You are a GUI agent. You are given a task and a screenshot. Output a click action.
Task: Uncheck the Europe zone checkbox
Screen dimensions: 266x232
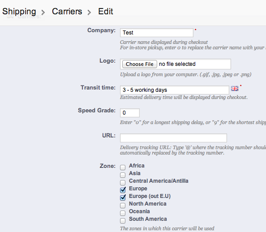coord(123,190)
